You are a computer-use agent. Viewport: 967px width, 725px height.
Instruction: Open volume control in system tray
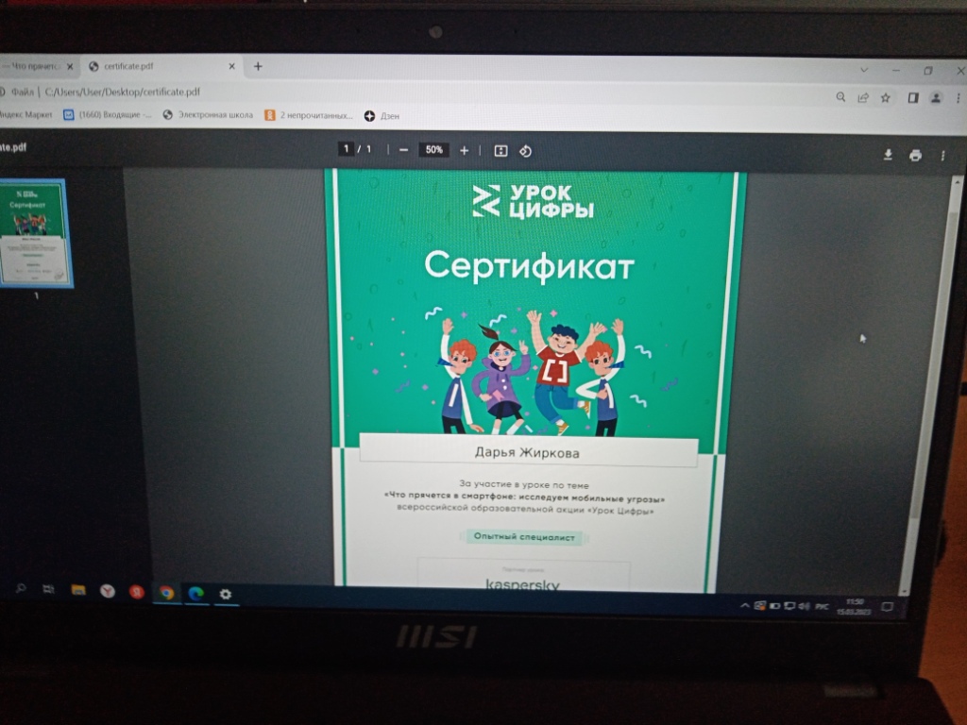coord(805,607)
